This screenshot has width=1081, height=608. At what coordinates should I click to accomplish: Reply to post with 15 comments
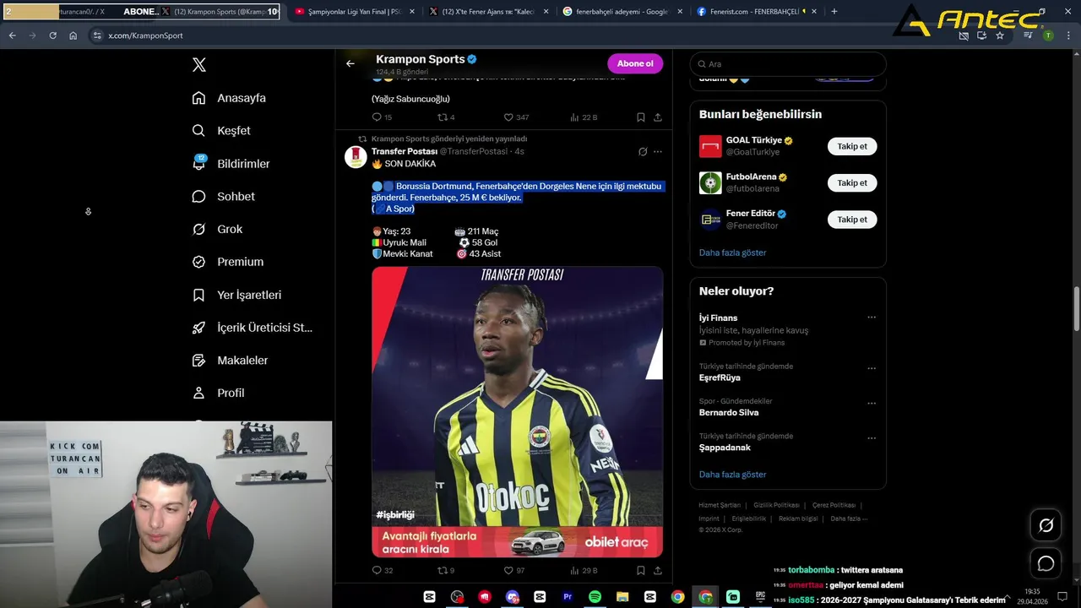(382, 117)
